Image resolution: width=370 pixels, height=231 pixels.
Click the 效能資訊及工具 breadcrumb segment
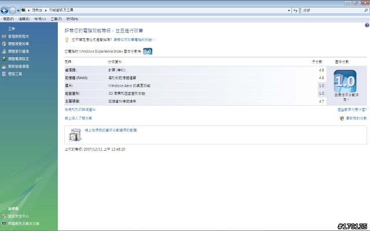point(61,10)
